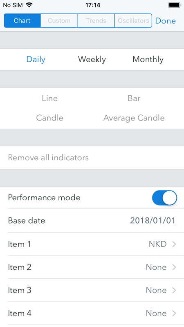
Task: Tap the Done button
Action: pos(166,21)
